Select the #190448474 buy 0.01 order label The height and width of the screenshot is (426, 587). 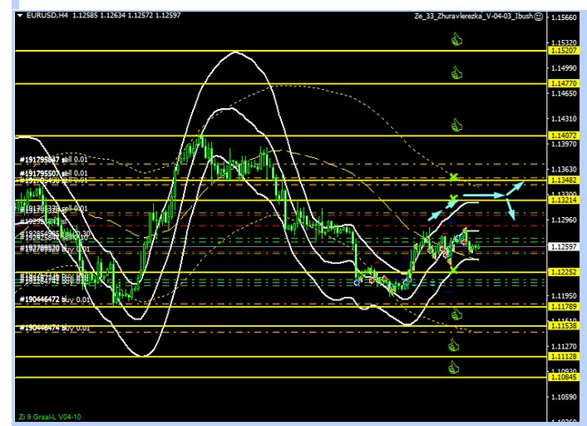click(53, 328)
